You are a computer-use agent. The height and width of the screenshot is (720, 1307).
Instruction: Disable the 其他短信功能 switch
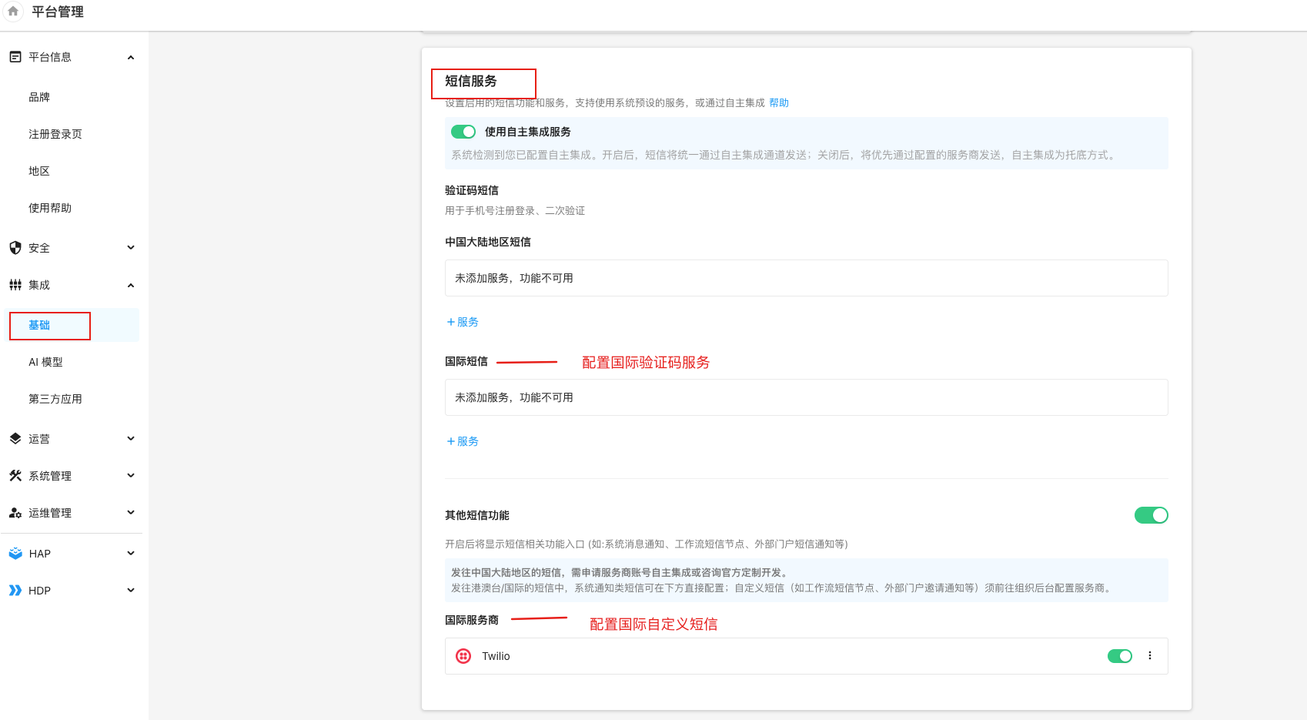pos(1151,515)
